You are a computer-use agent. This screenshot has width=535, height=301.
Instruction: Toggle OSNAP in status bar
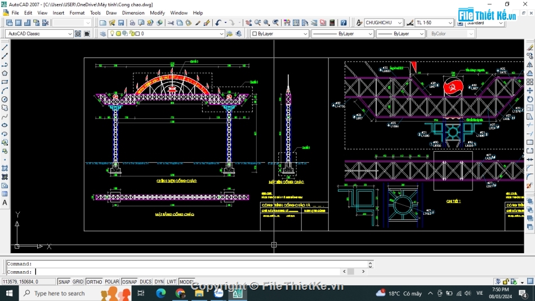pyautogui.click(x=130, y=282)
